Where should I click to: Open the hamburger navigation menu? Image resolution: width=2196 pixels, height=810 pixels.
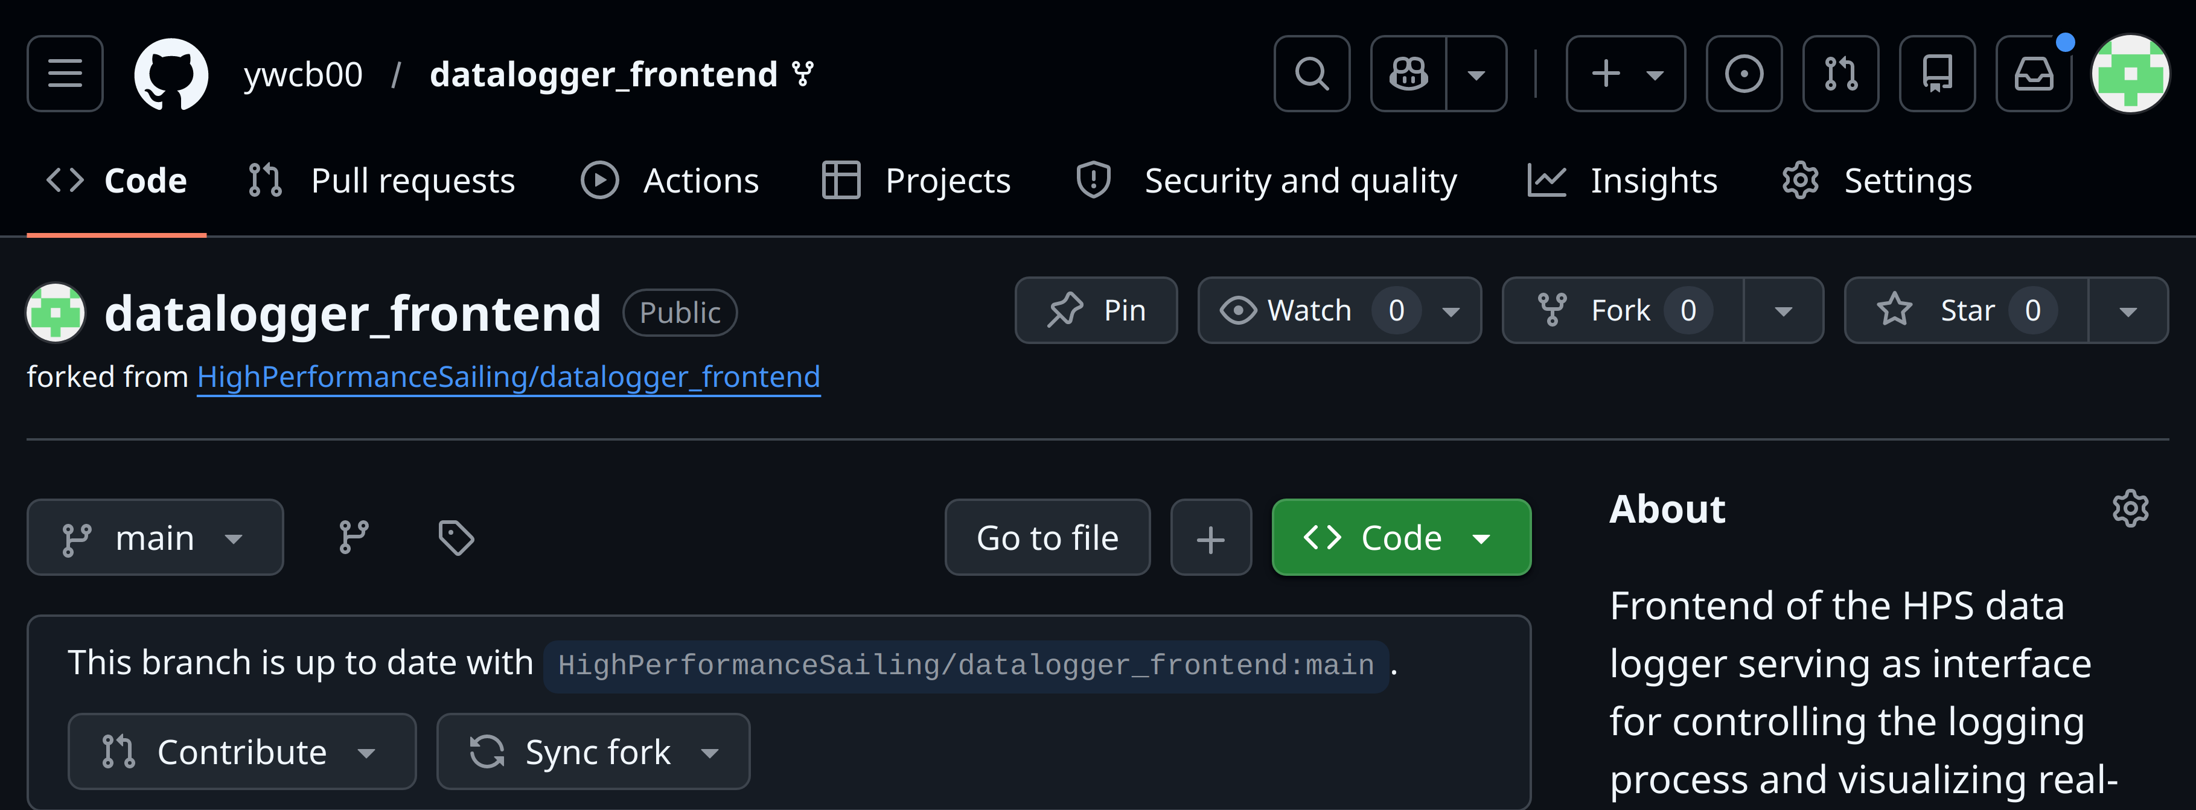click(65, 73)
